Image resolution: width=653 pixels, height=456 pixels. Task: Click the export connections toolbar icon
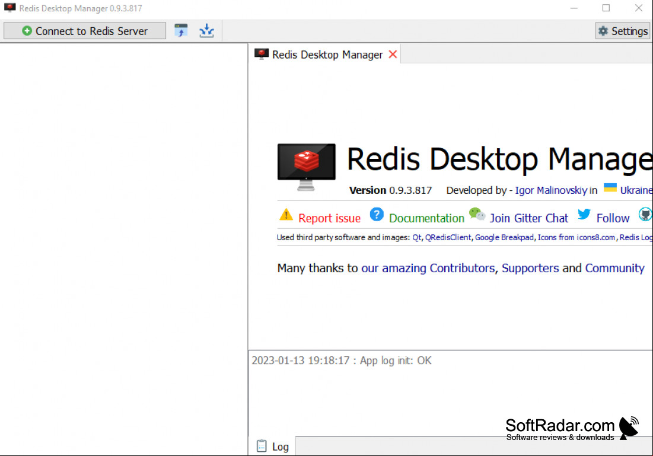[x=206, y=30]
